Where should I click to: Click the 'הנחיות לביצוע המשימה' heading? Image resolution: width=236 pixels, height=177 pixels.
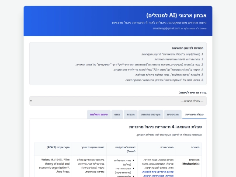point(187,48)
